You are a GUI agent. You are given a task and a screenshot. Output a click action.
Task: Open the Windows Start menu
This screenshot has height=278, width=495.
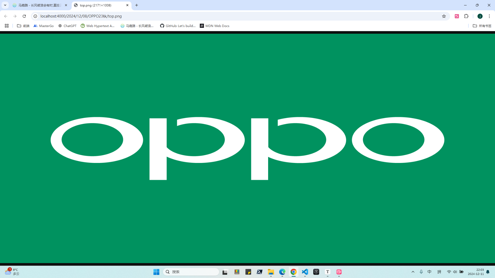tap(156, 272)
